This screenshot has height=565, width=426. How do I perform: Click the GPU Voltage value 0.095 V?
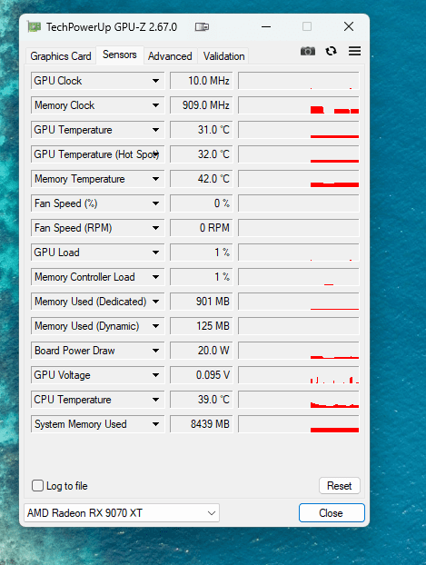click(202, 375)
